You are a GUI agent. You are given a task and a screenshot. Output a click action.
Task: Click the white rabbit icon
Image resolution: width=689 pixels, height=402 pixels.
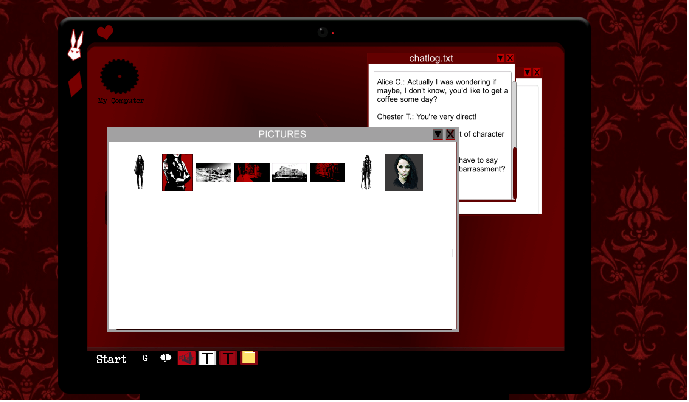coord(76,46)
